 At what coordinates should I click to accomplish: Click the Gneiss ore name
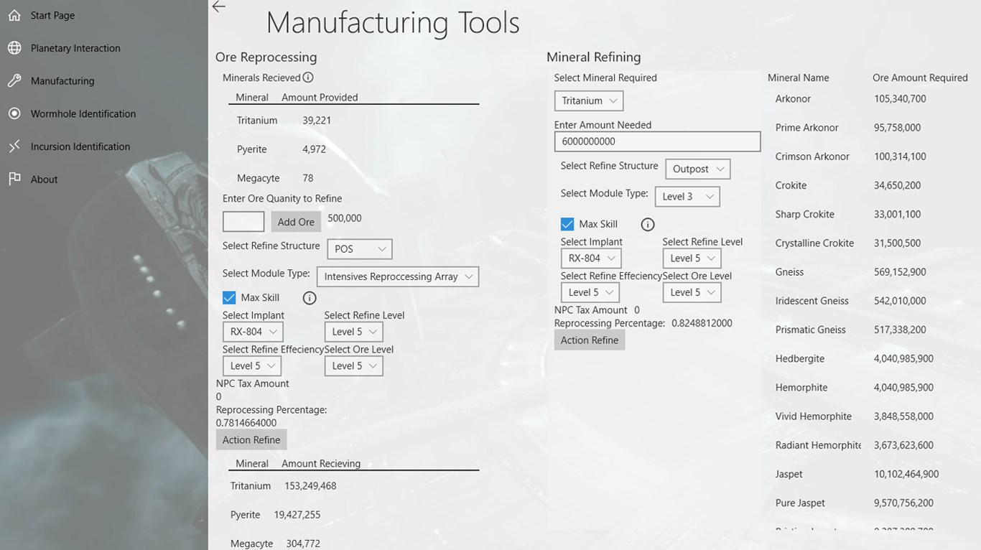789,272
